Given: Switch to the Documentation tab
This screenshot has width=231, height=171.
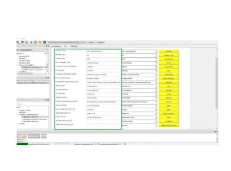Looking at the screenshot, I should [56, 46].
